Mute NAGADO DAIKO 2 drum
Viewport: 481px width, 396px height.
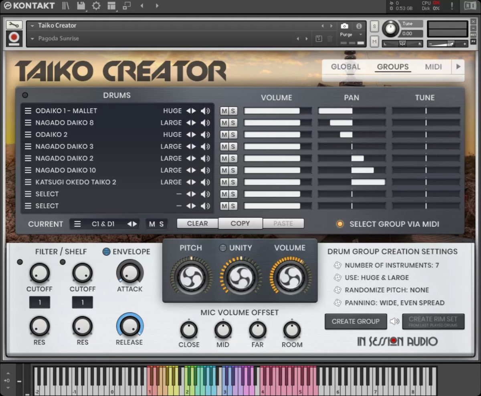click(224, 159)
